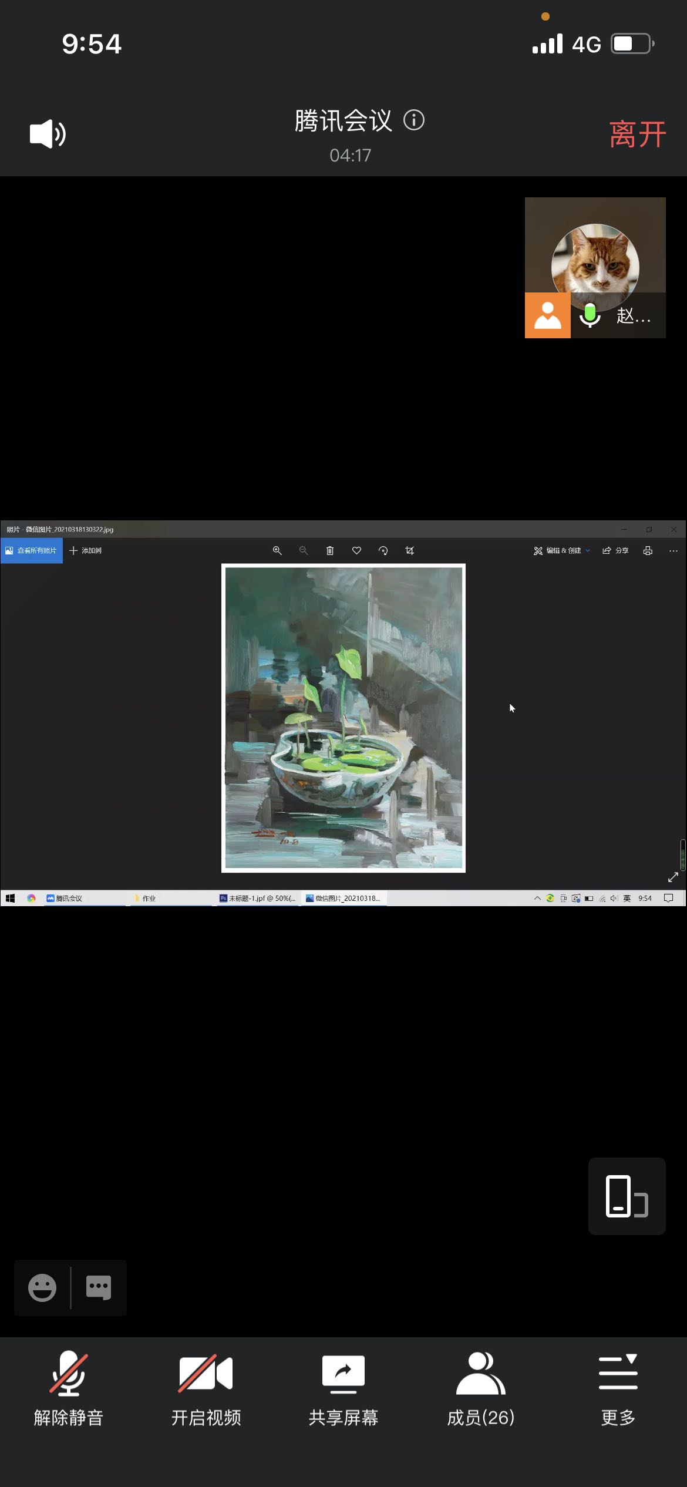The image size is (687, 1487).
Task: Click the fullscreen expand arrows in viewer
Action: (x=673, y=877)
